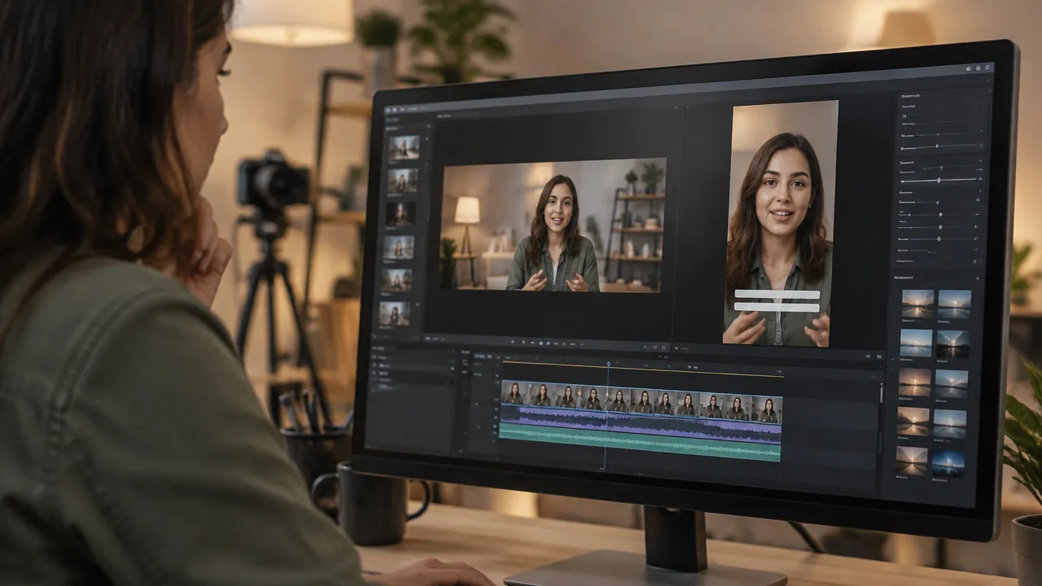This screenshot has height=586, width=1042.
Task: Apply the top-right sunset preset thumbnail
Action: coord(953,305)
